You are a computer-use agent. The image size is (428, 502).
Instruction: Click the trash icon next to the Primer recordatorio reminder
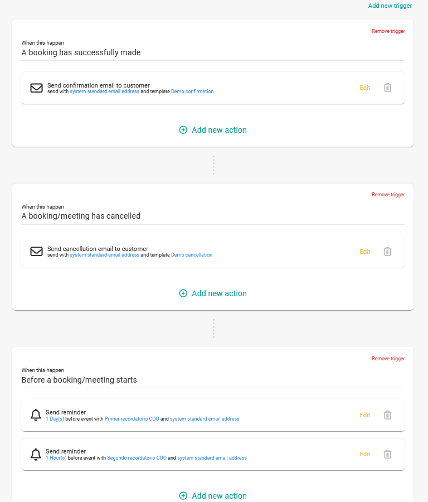[x=387, y=415]
